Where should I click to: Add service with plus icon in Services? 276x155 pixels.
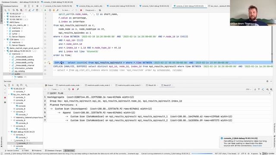(x=26, y=85)
